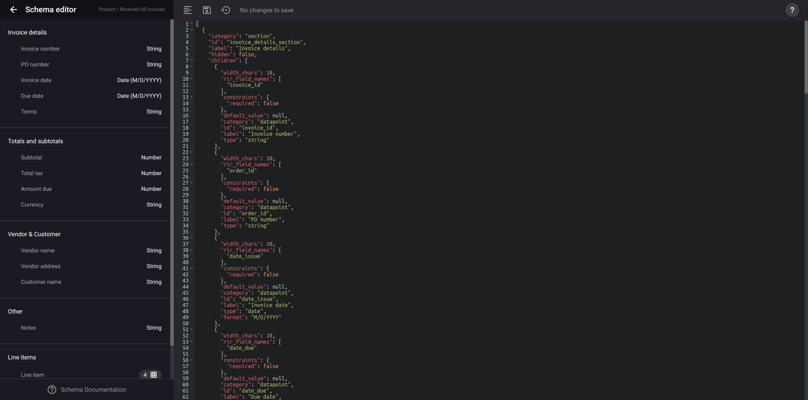Fold the constraints block at line 13
Screen dimensions: 808x400
pos(192,97)
